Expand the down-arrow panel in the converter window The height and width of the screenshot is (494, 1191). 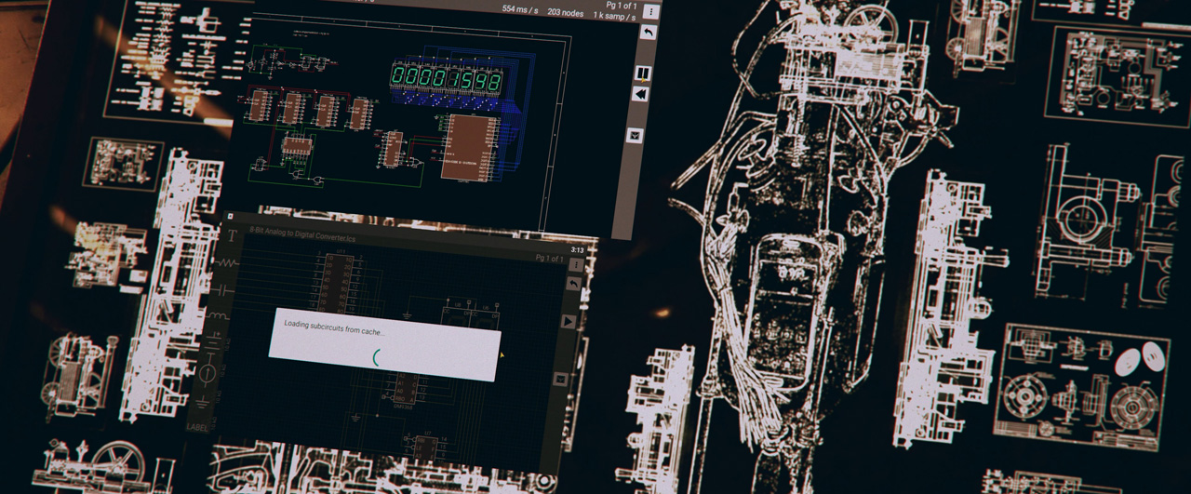(x=561, y=379)
